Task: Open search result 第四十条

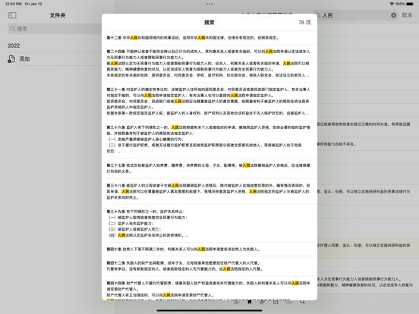Action: (209, 249)
